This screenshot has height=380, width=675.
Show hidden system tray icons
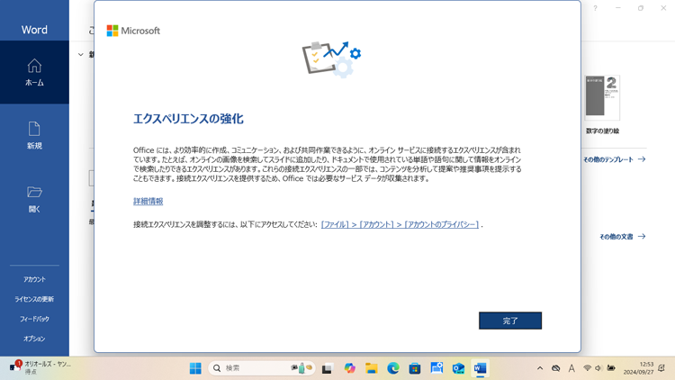540,368
